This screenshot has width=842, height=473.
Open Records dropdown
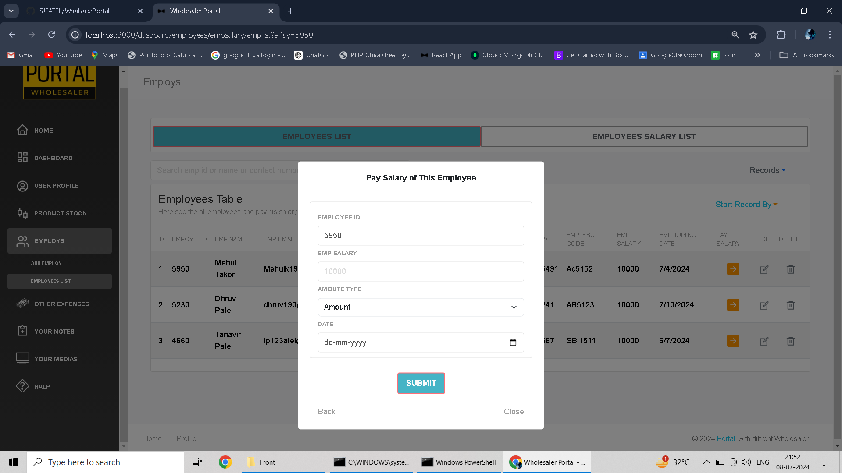coord(767,170)
